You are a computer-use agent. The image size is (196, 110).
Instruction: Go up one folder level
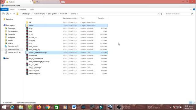(x=14, y=14)
